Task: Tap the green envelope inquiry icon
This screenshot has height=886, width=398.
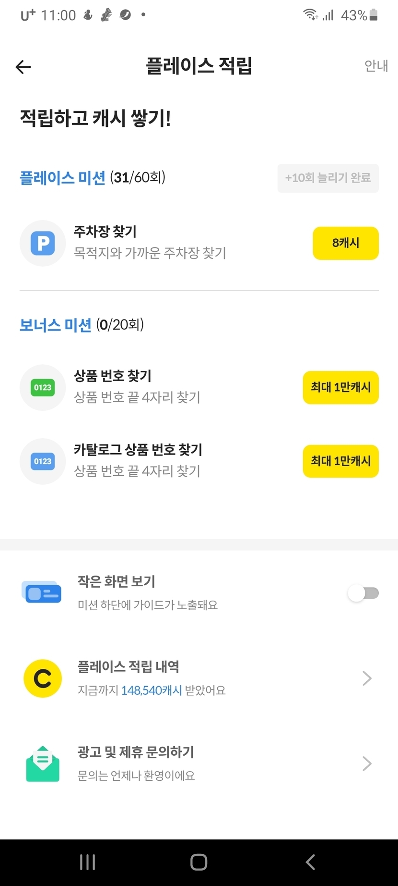Action: 43,763
